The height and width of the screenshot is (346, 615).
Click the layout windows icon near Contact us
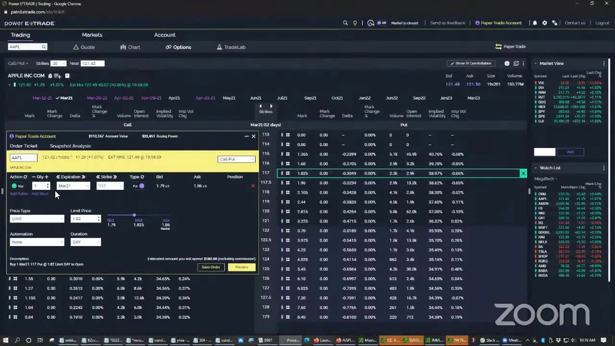tap(554, 23)
